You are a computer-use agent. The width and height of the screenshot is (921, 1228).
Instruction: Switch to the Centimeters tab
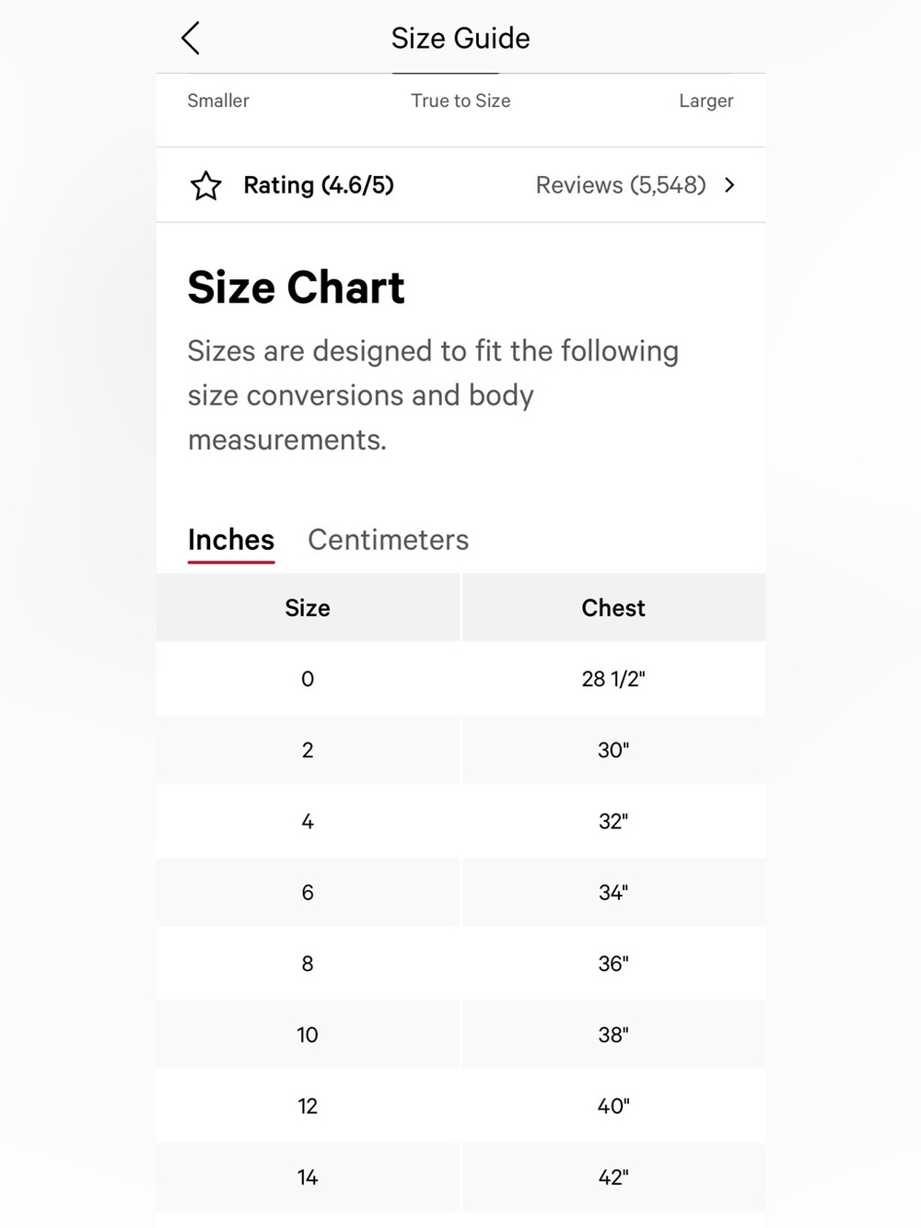(x=388, y=540)
